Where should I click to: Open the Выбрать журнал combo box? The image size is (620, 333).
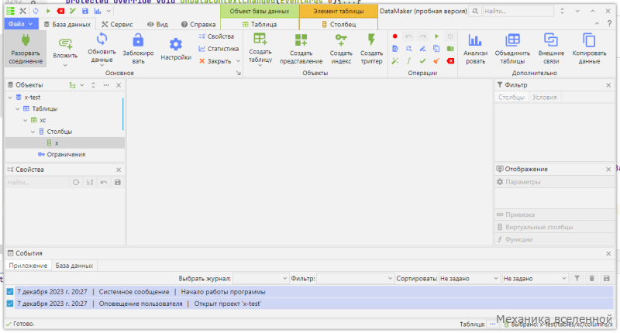coord(260,279)
